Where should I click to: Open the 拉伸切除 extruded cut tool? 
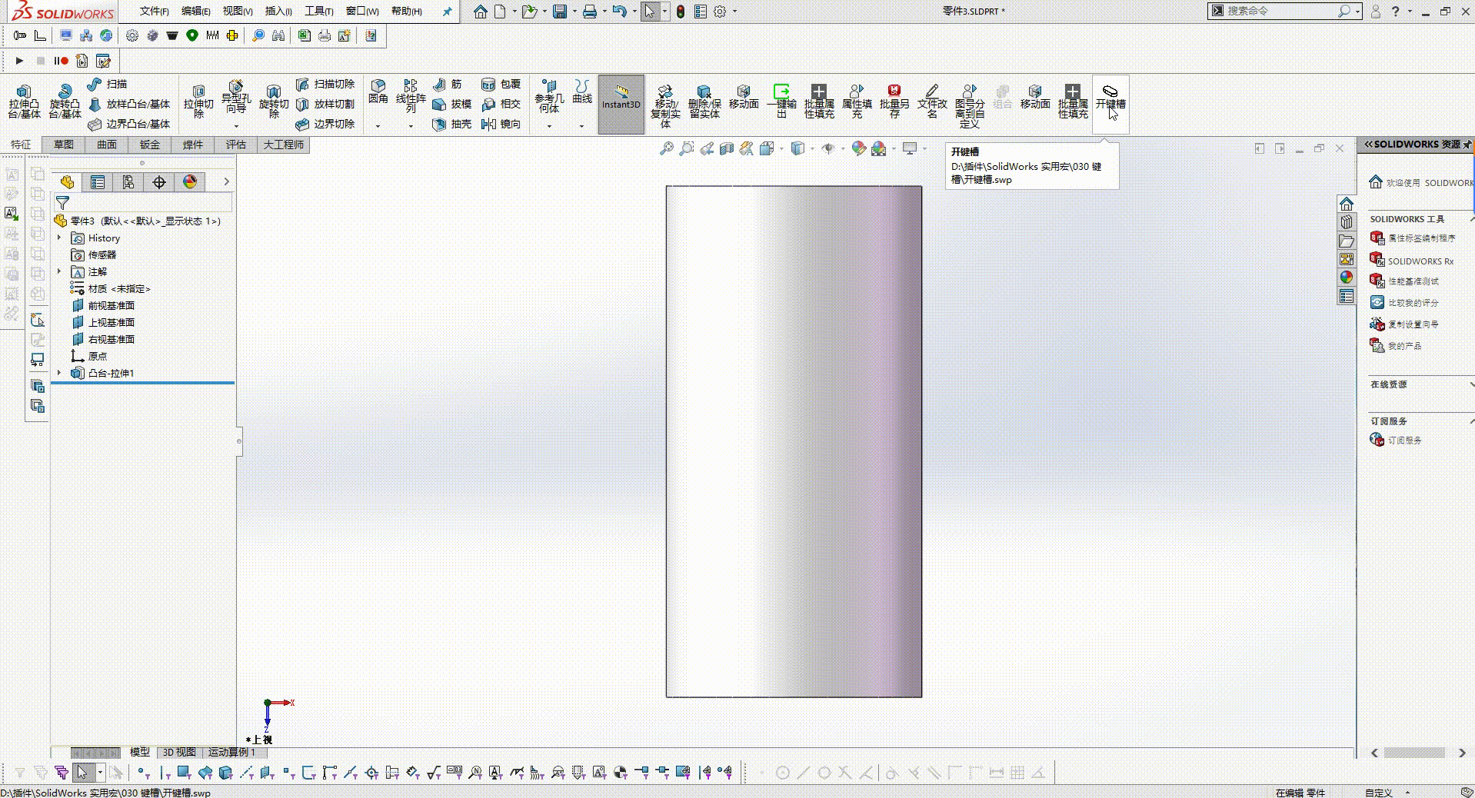[198, 102]
